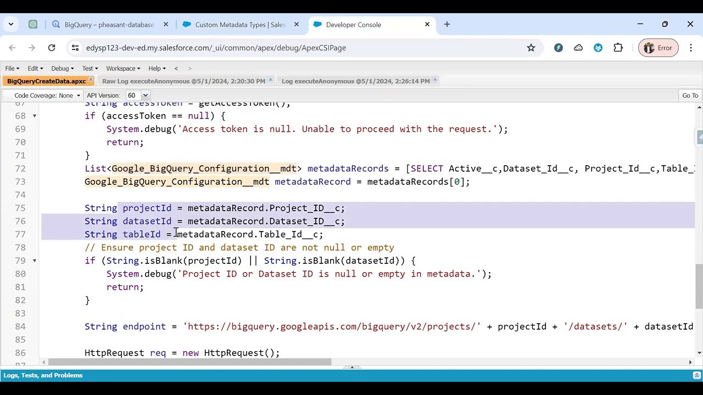Click line number 83 in the gutter

20,313
